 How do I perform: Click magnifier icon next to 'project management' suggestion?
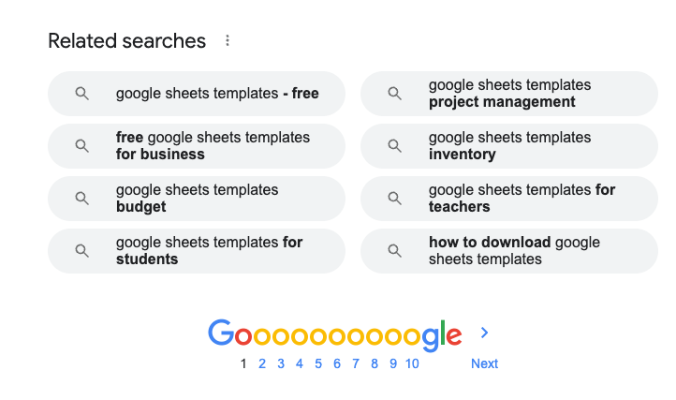pyautogui.click(x=394, y=93)
